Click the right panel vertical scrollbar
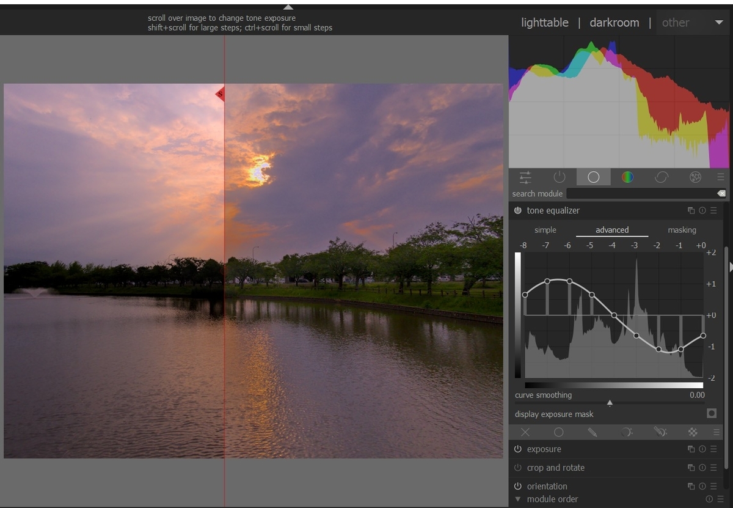This screenshot has height=508, width=733. (x=726, y=358)
